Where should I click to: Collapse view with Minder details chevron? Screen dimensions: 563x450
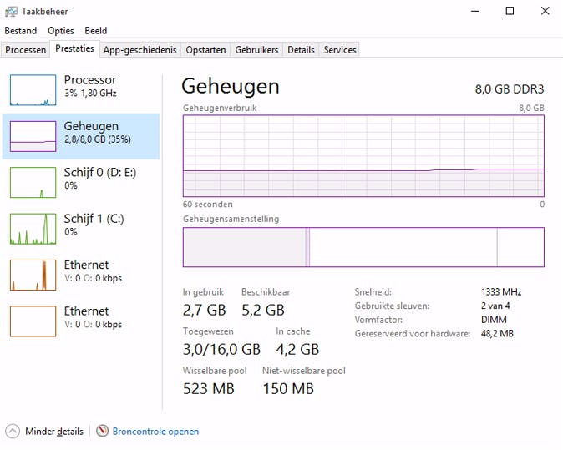coord(13,432)
